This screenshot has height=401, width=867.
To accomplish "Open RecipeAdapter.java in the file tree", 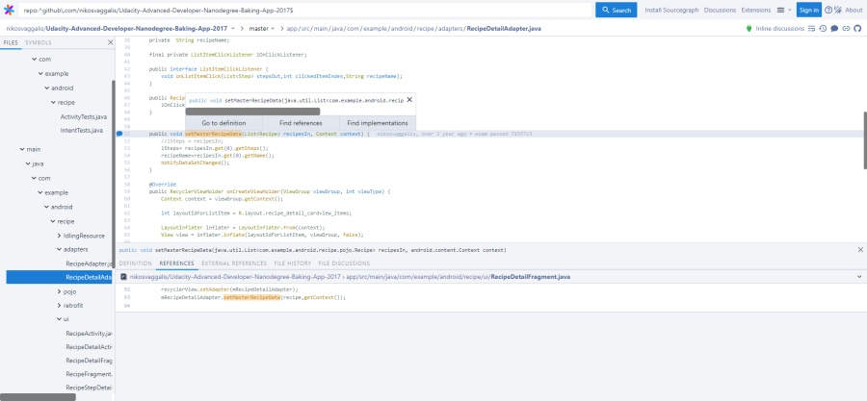I will (x=89, y=263).
